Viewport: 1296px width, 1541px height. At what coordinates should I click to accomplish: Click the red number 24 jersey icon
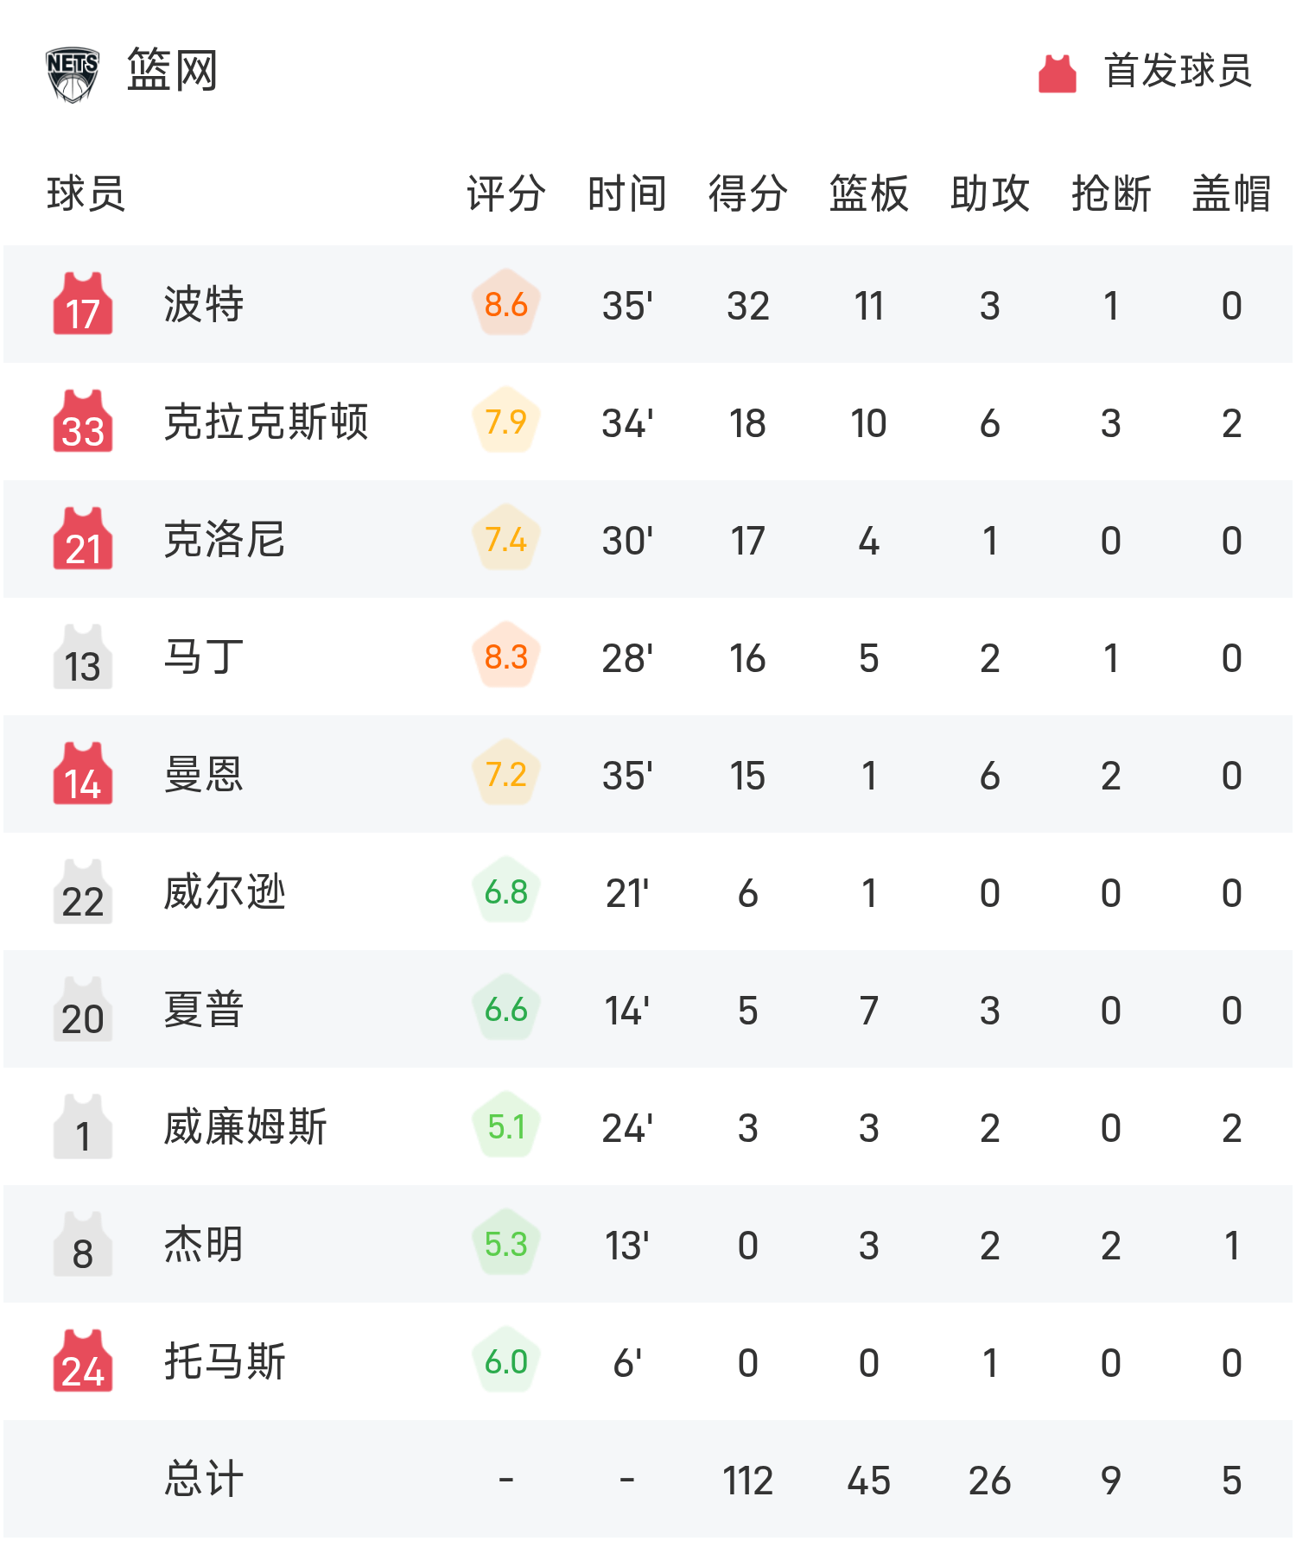(83, 1361)
